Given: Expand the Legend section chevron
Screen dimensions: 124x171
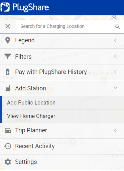Looking at the screenshot, I should (115, 40).
